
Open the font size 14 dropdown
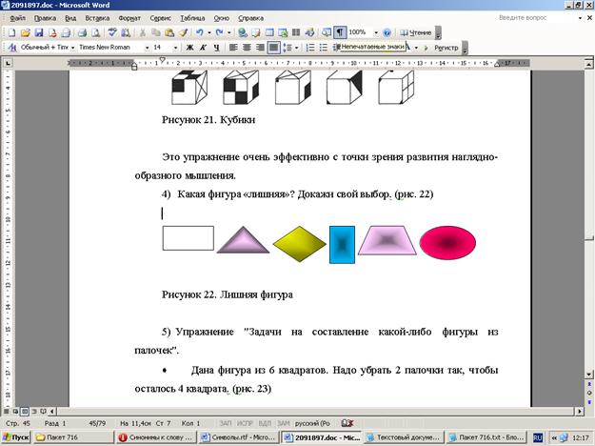(175, 47)
